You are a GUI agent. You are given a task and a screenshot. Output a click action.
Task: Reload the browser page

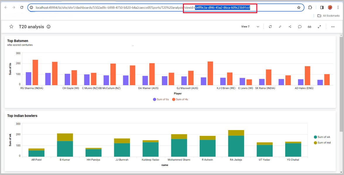point(22,7)
